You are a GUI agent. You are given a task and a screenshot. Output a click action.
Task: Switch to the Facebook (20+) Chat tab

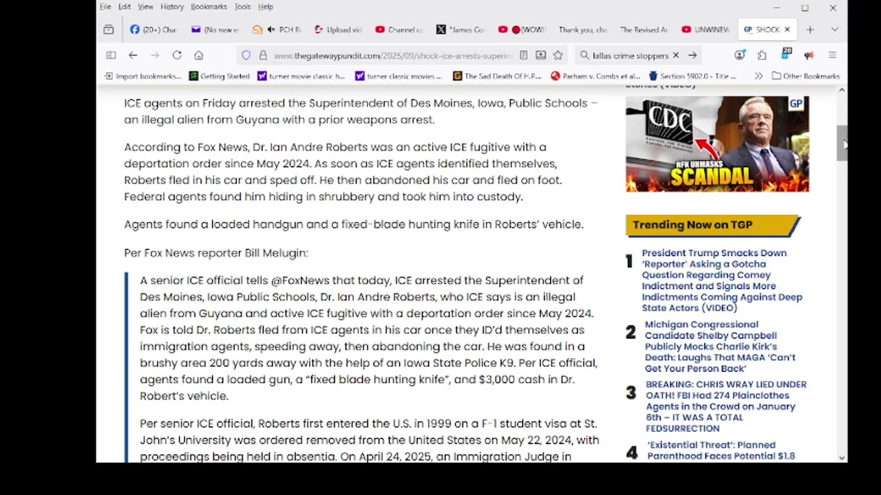(x=153, y=30)
